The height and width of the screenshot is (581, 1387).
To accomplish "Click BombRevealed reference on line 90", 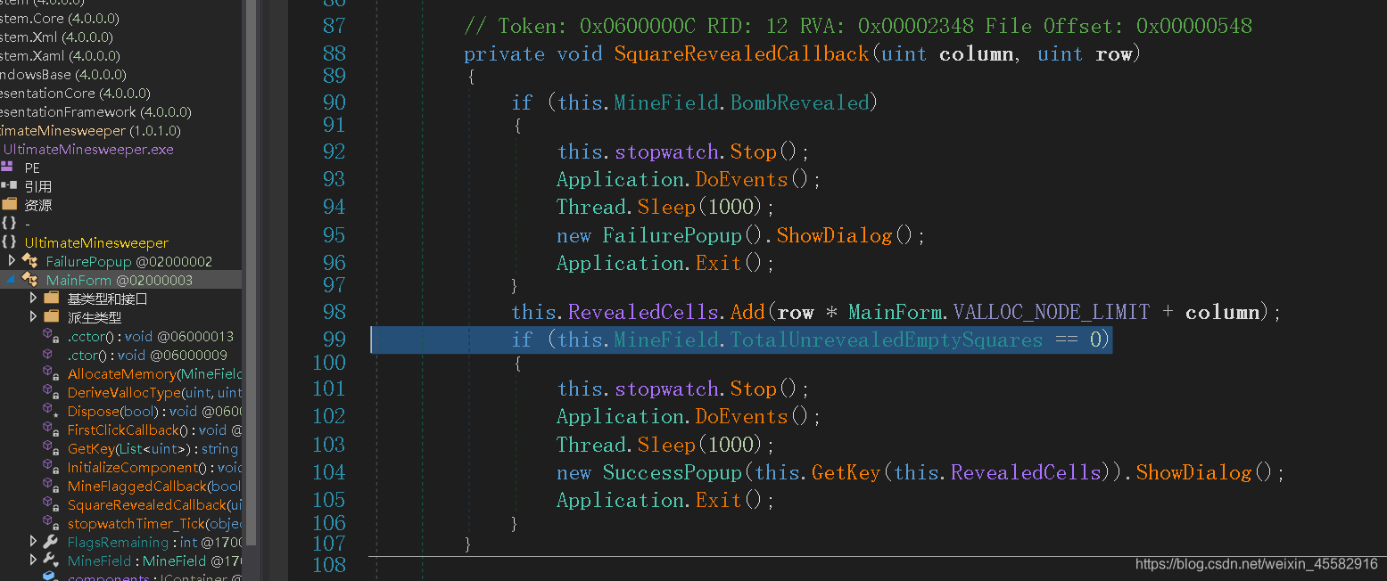I will point(799,102).
